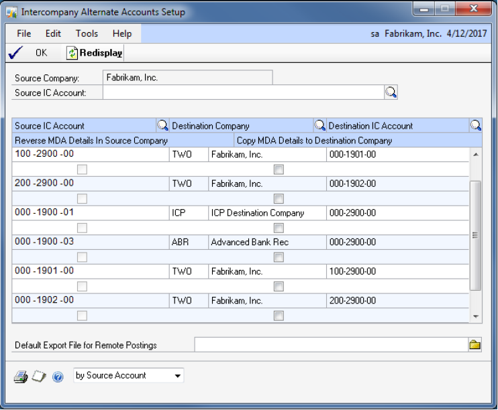
Task: Check Reverse MDA box for account 000-1902-00
Action: tap(82, 316)
